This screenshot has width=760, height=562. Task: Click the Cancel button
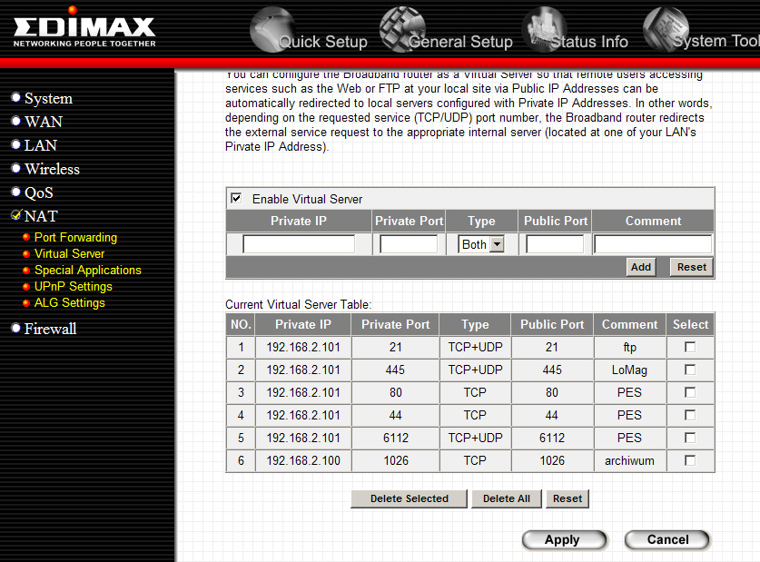point(667,539)
